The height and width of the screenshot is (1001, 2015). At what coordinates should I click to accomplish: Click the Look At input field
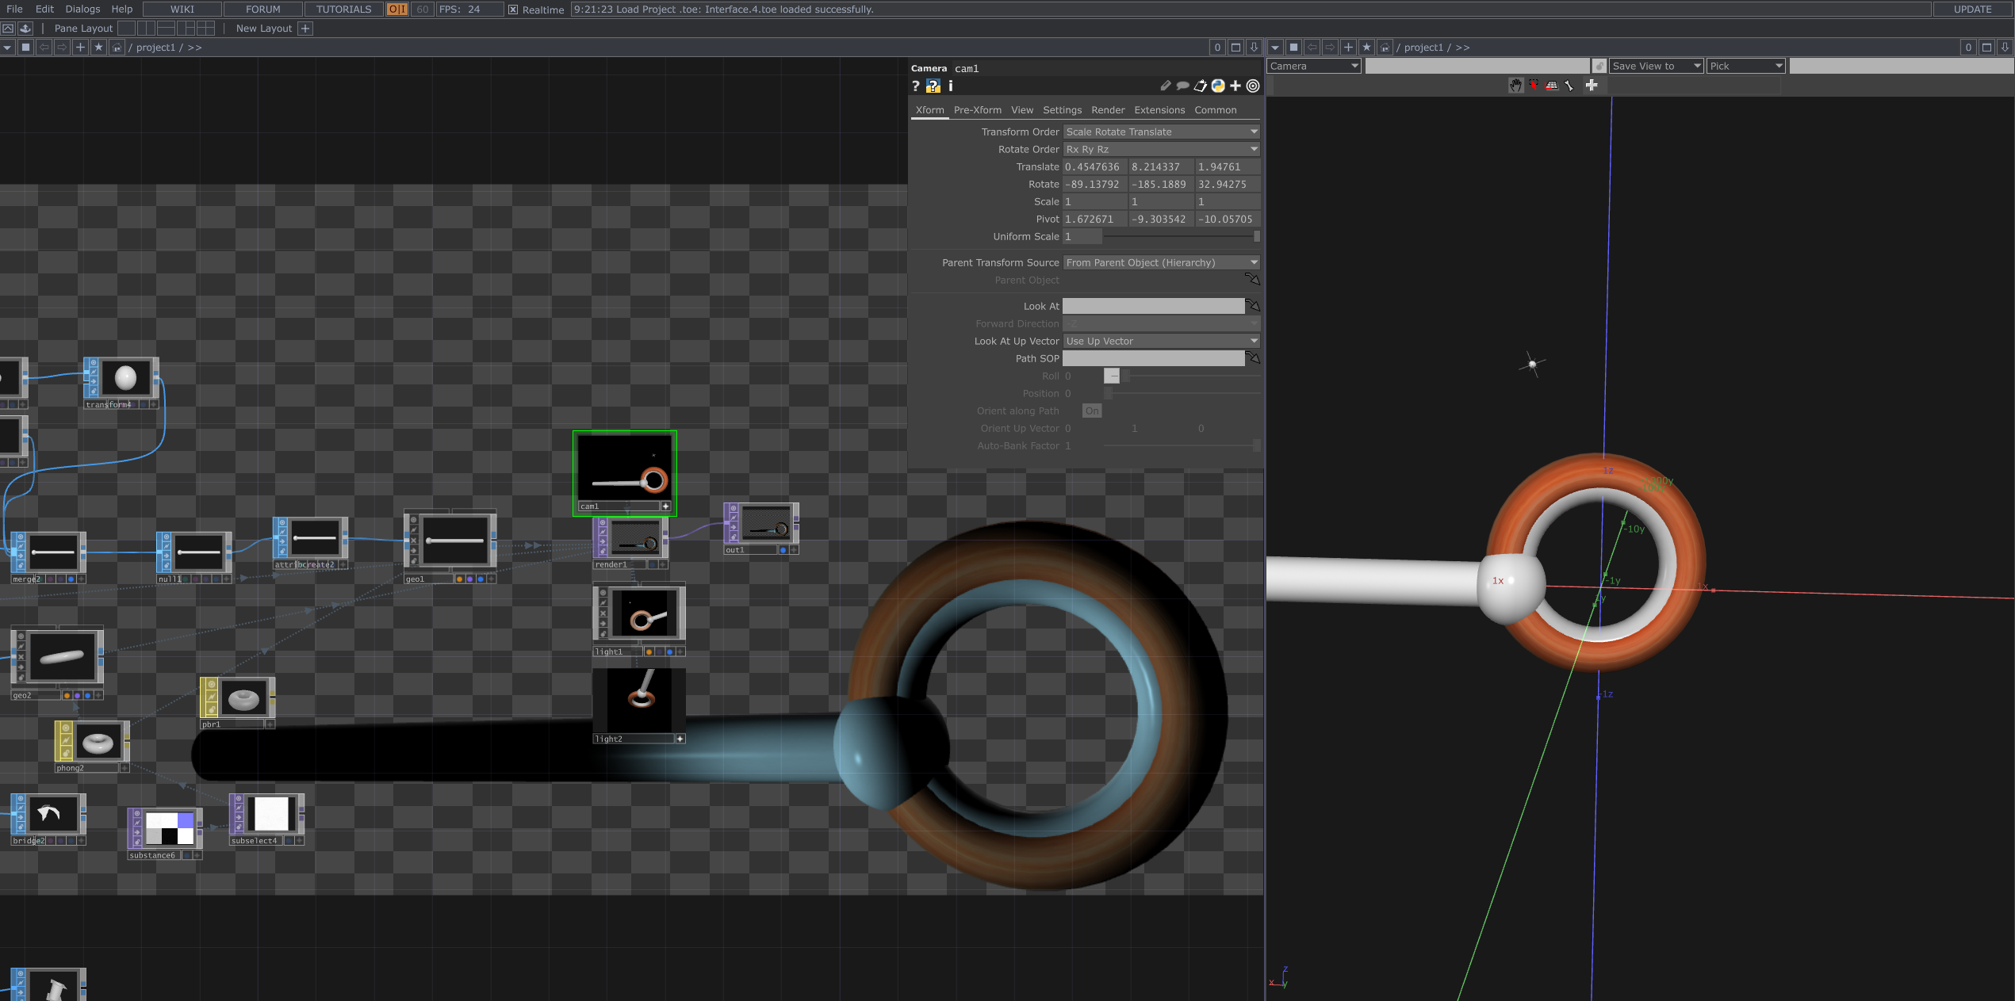coord(1153,306)
